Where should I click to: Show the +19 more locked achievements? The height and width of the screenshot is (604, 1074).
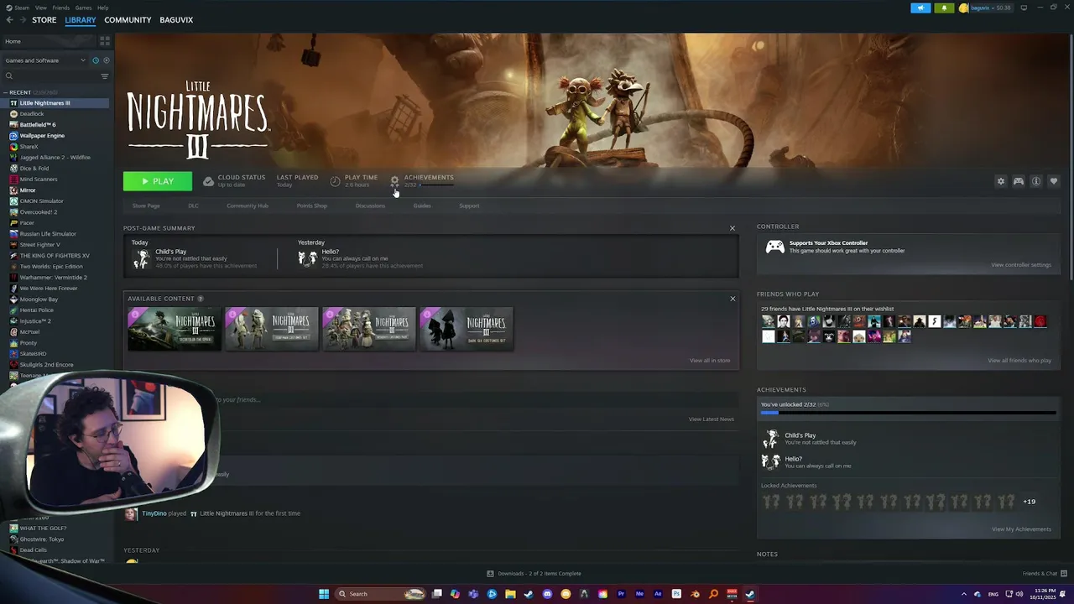click(1029, 502)
